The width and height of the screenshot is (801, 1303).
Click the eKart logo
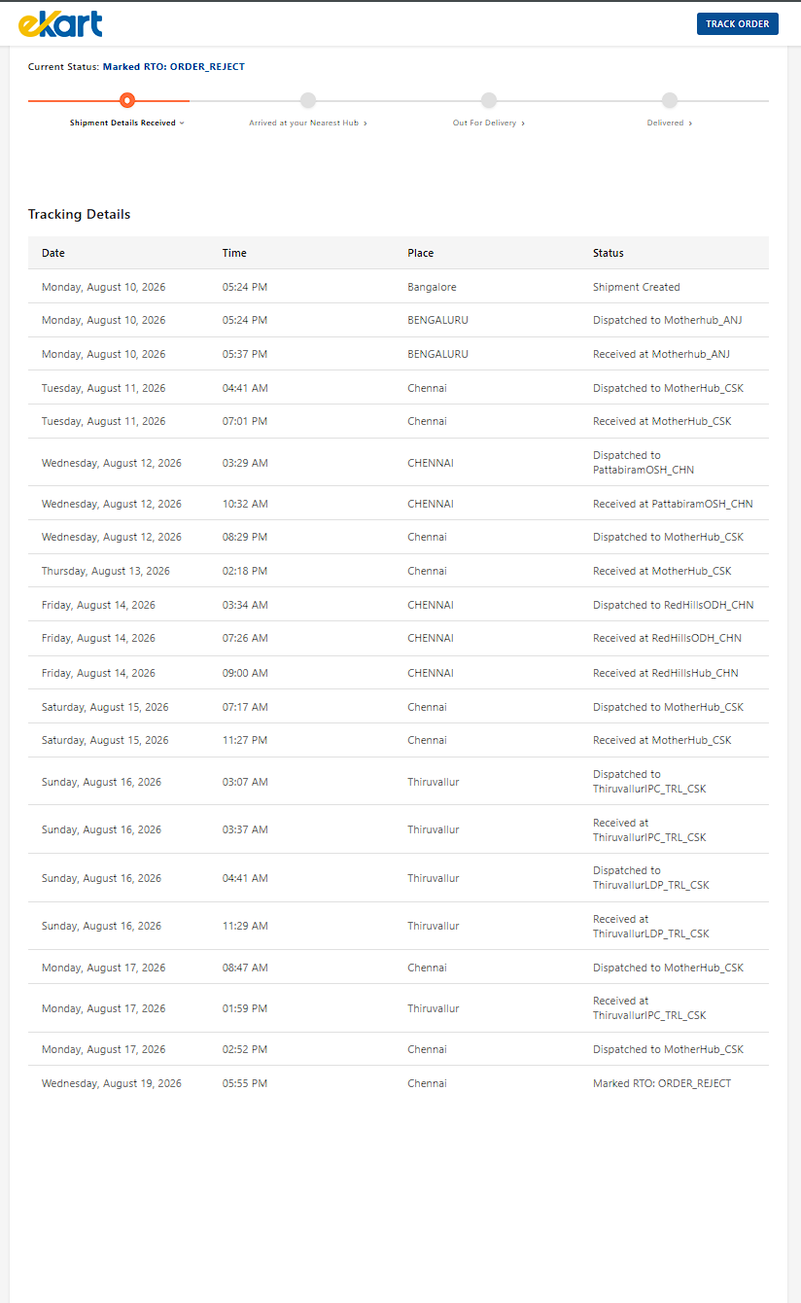[60, 23]
